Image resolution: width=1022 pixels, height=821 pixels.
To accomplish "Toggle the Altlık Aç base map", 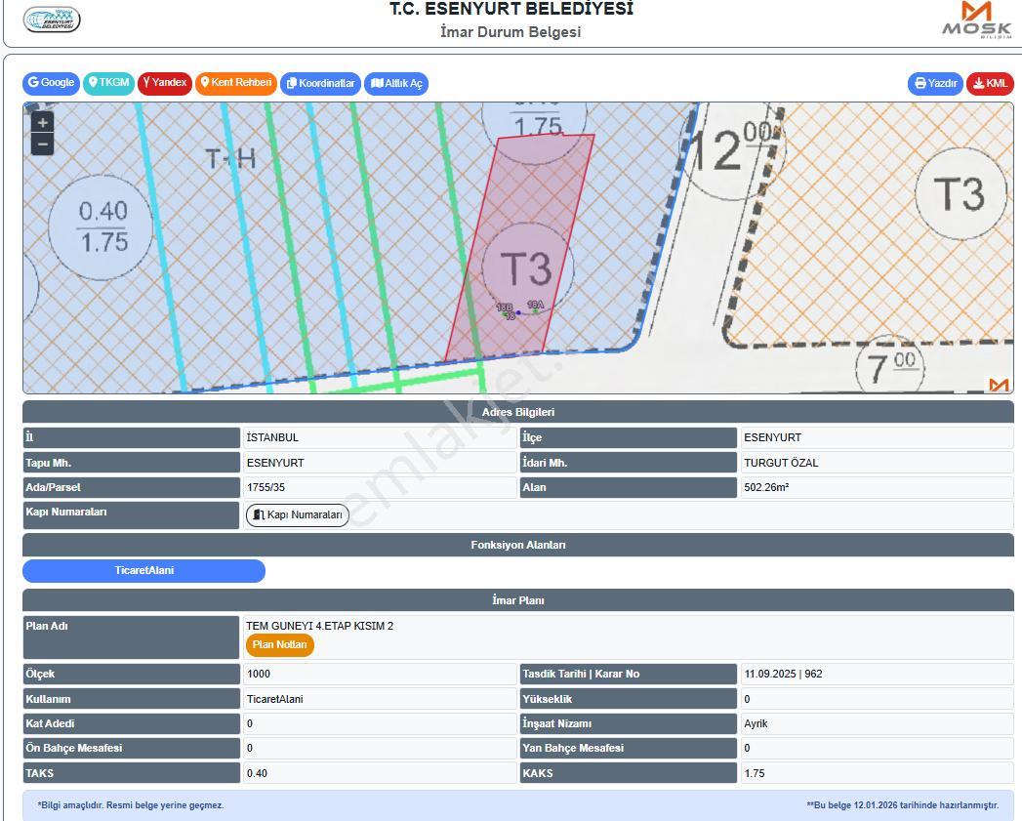I will (x=396, y=84).
